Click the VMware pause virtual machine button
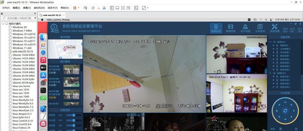Screen dimensions: 303x131 coord(75,8)
